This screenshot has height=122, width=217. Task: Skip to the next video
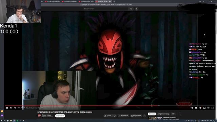point(11,108)
